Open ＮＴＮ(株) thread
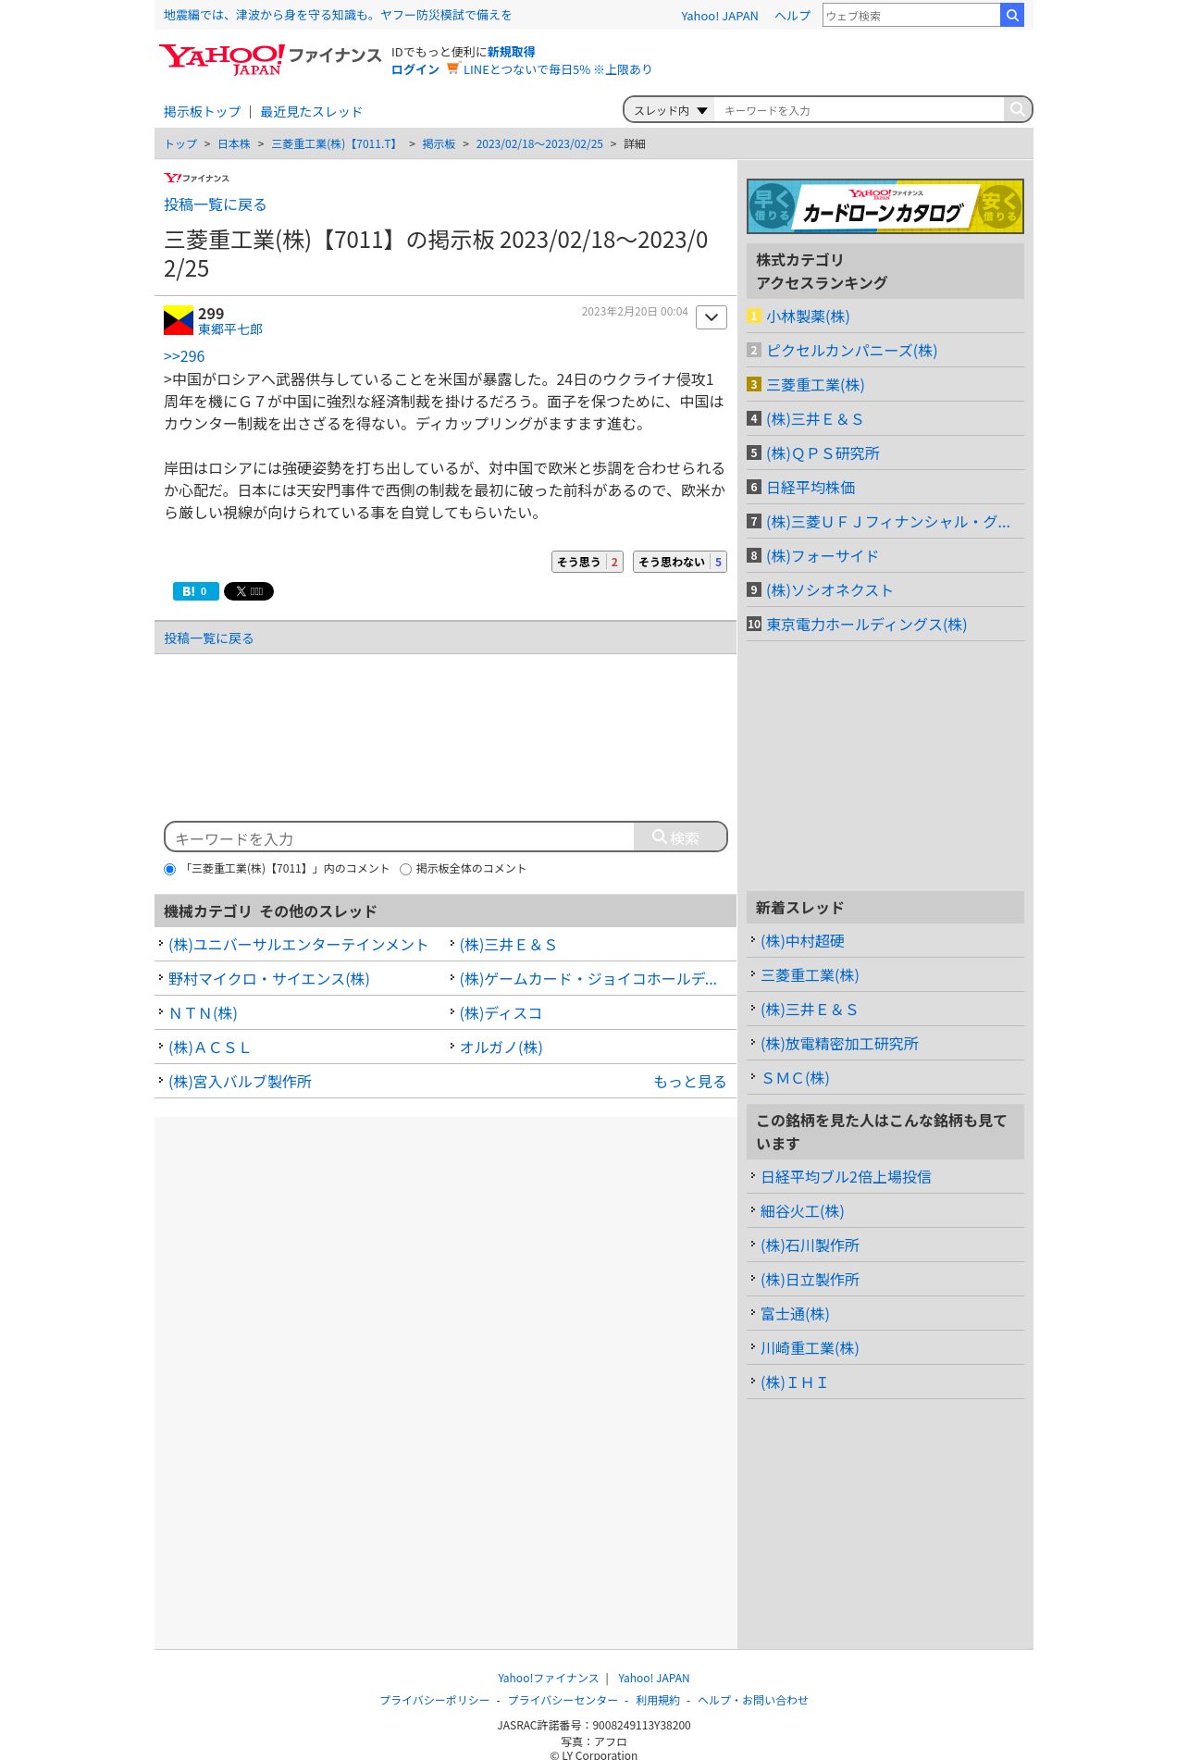 (x=203, y=1013)
